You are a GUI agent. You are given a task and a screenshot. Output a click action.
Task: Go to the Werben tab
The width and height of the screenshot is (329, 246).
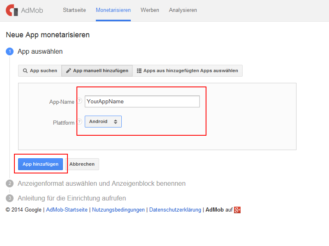point(150,10)
